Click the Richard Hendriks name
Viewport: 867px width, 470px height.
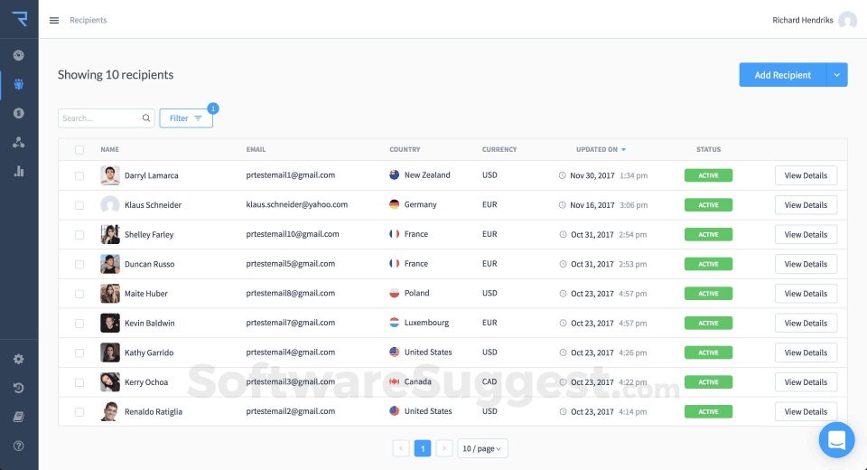point(802,21)
